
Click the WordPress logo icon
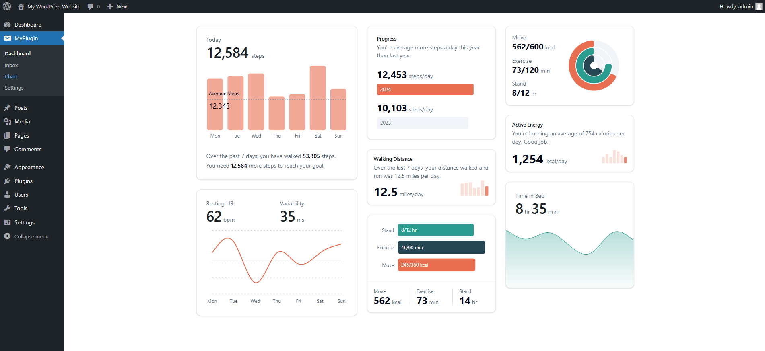(7, 6)
